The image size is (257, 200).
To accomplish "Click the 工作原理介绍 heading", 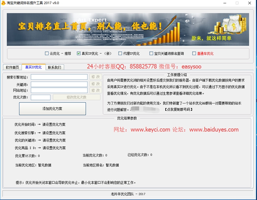I will click(177, 75).
